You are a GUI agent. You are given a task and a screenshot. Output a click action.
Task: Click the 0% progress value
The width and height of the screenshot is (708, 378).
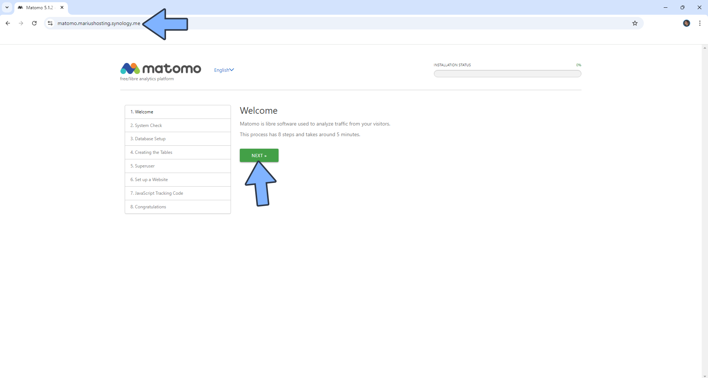[x=579, y=65]
